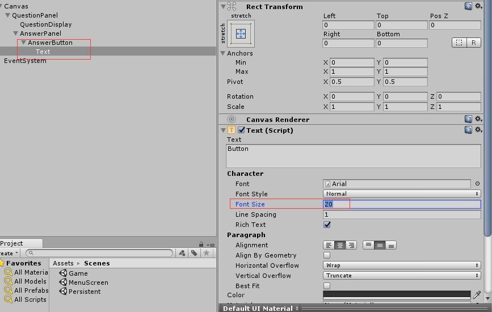Open Rect Transform gear settings menu

478,6
